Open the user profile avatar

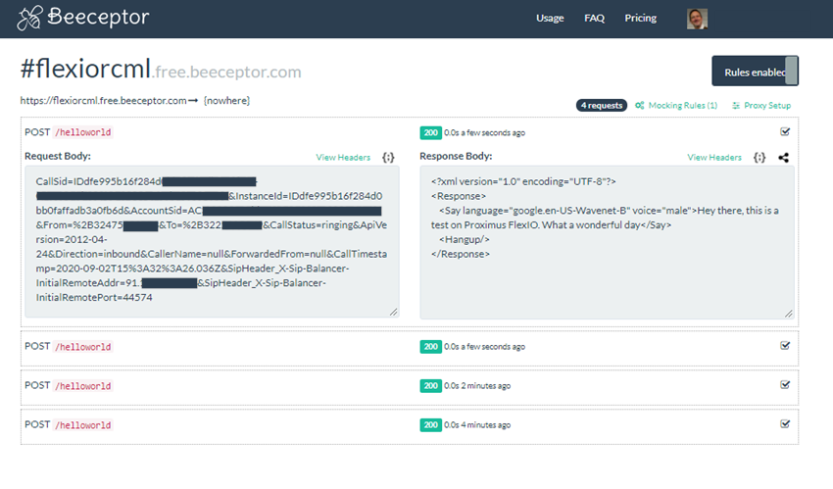click(x=697, y=19)
